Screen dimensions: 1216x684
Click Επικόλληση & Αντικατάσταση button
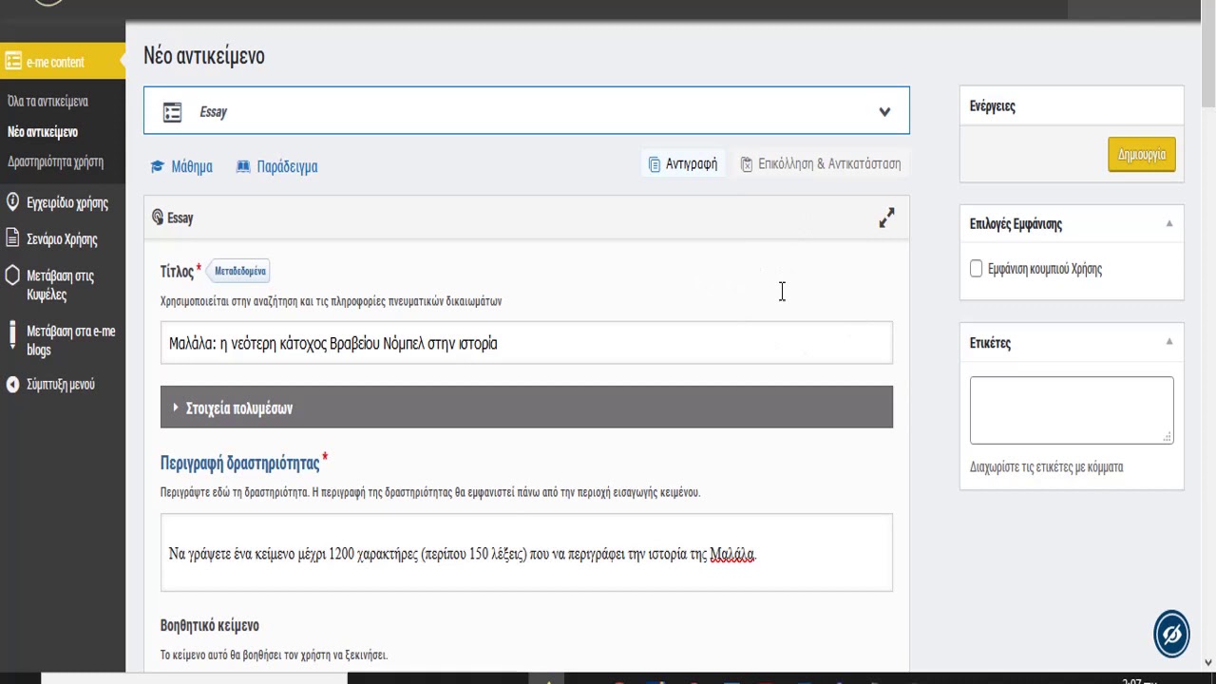click(x=821, y=163)
